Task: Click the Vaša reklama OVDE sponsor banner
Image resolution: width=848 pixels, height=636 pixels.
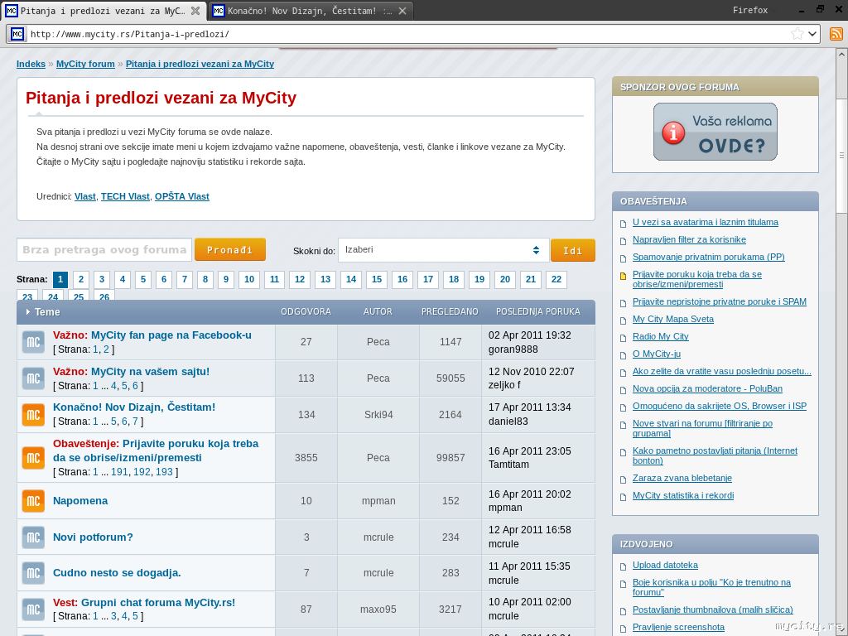Action: [x=715, y=132]
